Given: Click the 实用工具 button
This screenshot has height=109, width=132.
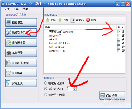Looking at the screenshot, I should tap(21, 83).
